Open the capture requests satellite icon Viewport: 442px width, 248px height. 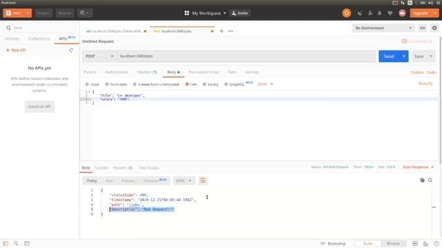pyautogui.click(x=360, y=13)
